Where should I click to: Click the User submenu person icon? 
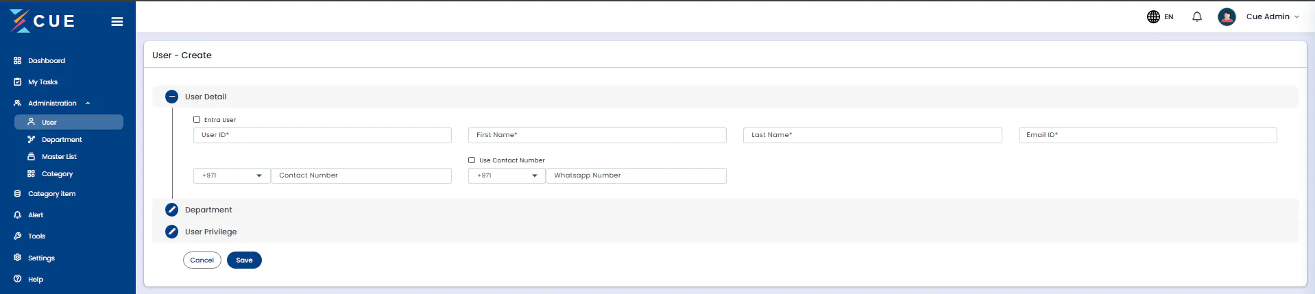[x=31, y=122]
